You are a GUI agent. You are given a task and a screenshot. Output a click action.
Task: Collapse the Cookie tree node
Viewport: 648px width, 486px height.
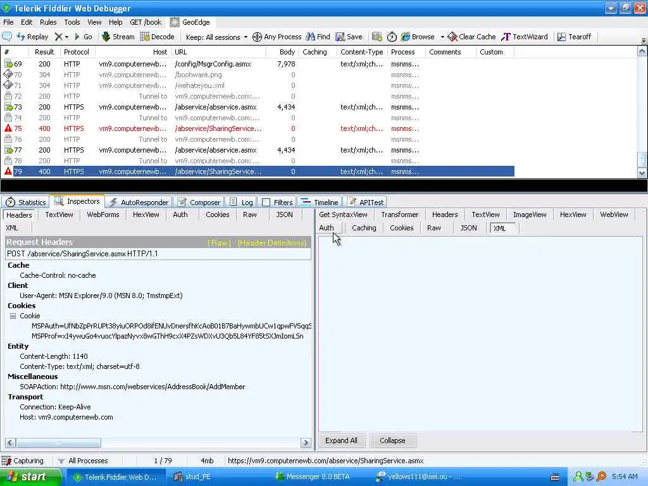coord(13,316)
